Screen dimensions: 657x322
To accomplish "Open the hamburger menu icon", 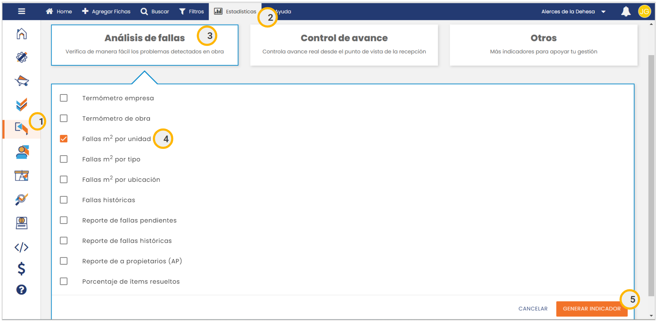I will (21, 11).
